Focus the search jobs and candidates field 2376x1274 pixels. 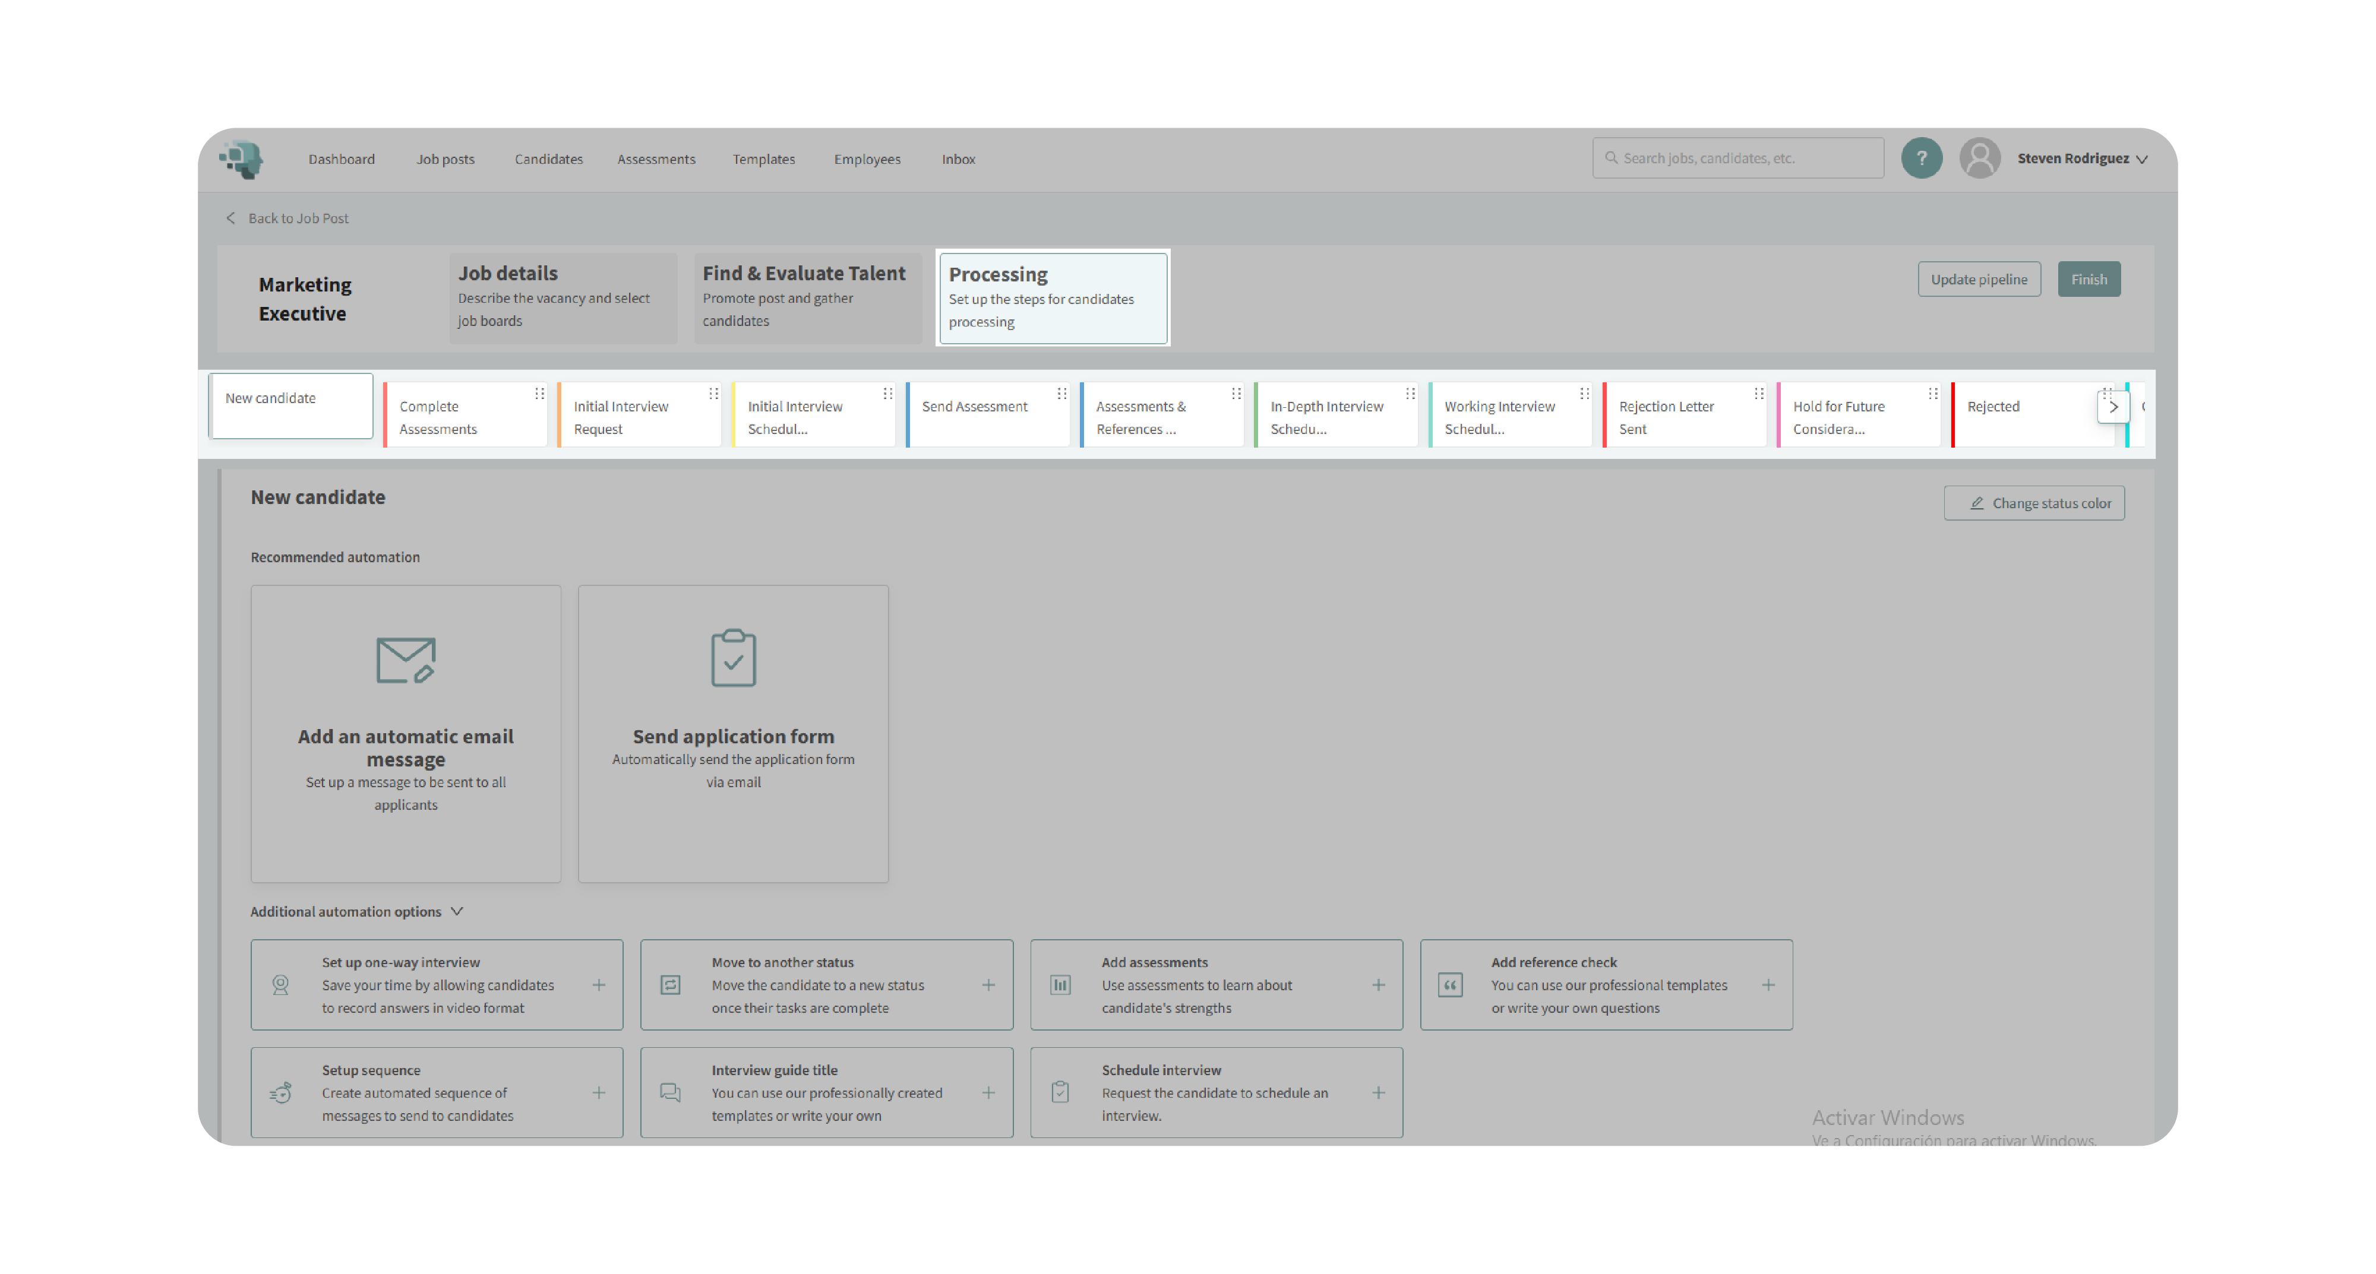click(1737, 158)
